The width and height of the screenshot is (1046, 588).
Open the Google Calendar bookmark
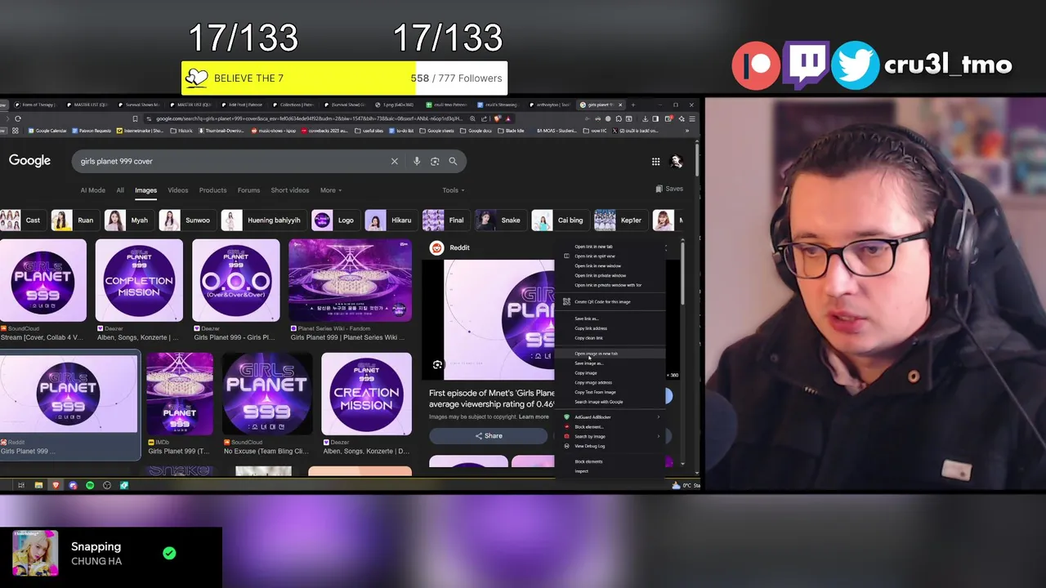click(47, 131)
